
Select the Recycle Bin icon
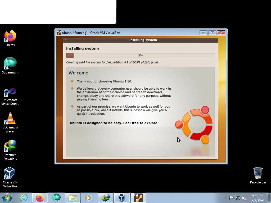click(x=258, y=176)
